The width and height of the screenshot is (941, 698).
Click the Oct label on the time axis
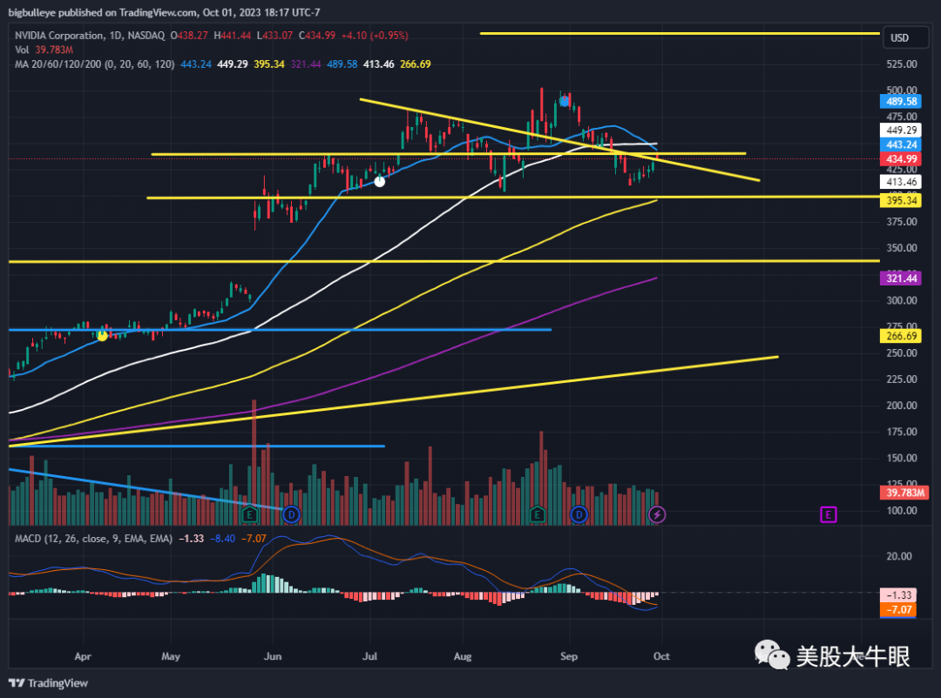coord(661,656)
